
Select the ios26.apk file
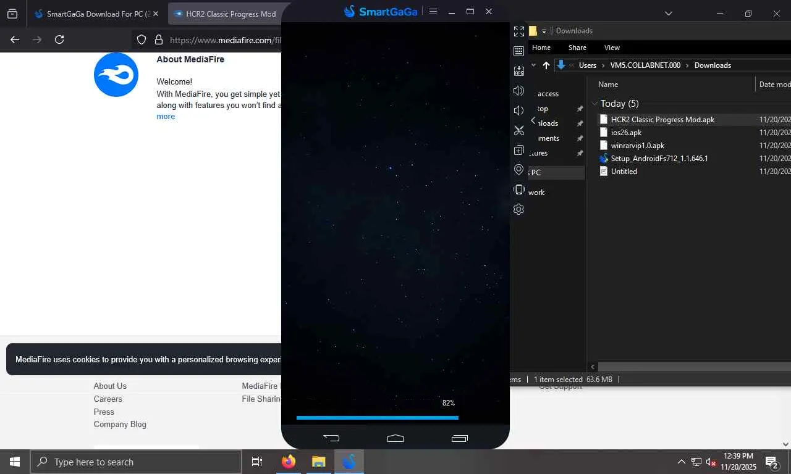click(626, 133)
